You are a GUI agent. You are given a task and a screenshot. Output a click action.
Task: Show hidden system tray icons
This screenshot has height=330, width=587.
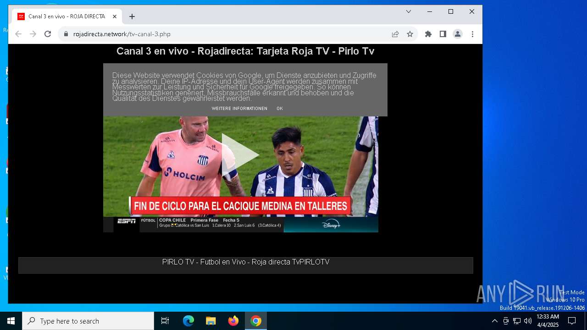coord(494,321)
